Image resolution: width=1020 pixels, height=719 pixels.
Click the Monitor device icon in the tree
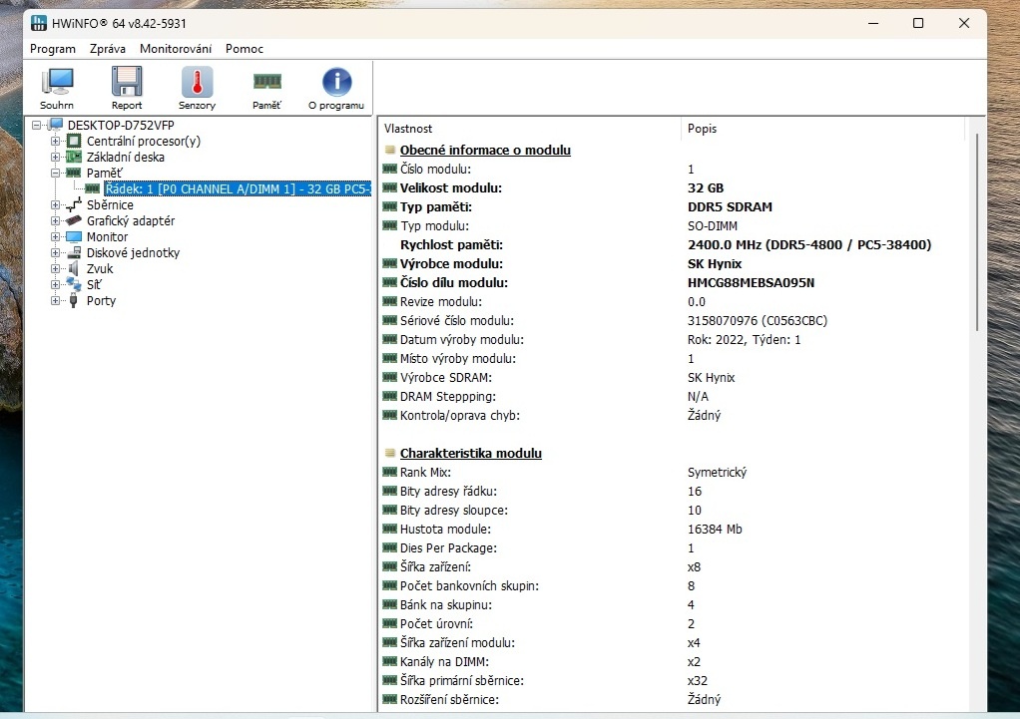click(x=73, y=236)
